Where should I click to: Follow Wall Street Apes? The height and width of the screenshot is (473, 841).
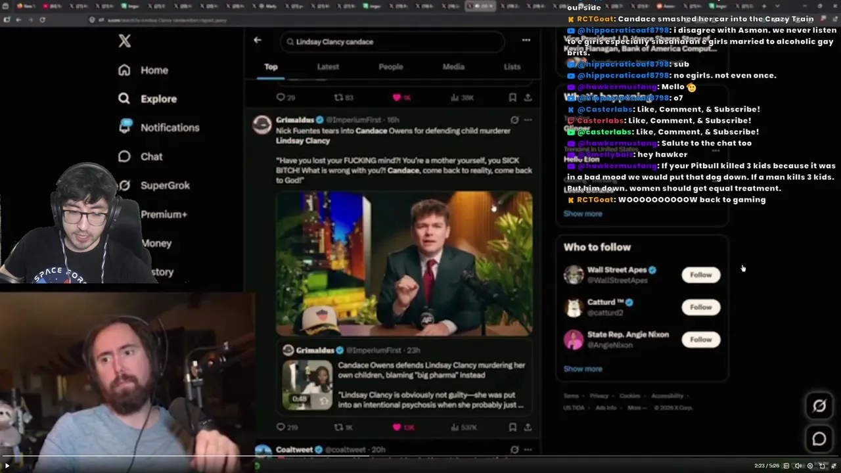700,275
